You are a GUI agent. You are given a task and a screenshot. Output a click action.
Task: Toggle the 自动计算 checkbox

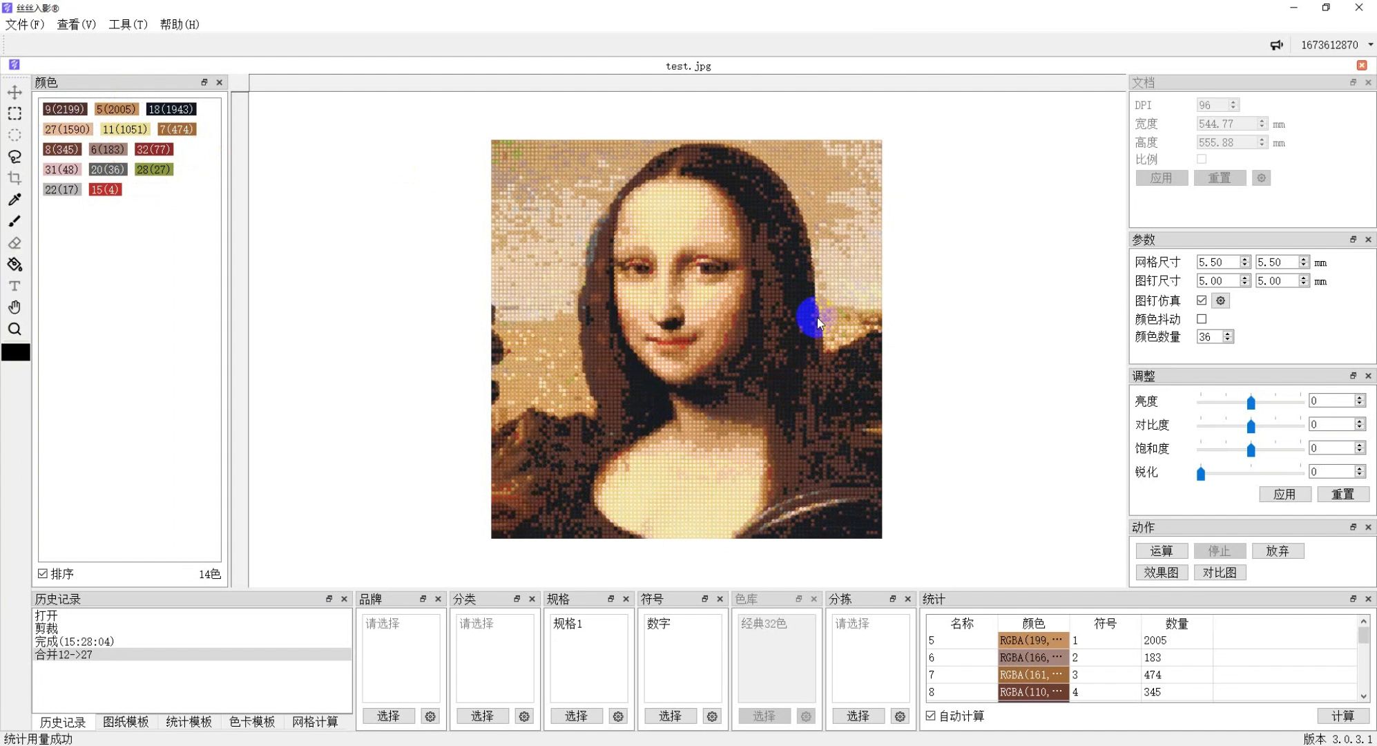[931, 716]
